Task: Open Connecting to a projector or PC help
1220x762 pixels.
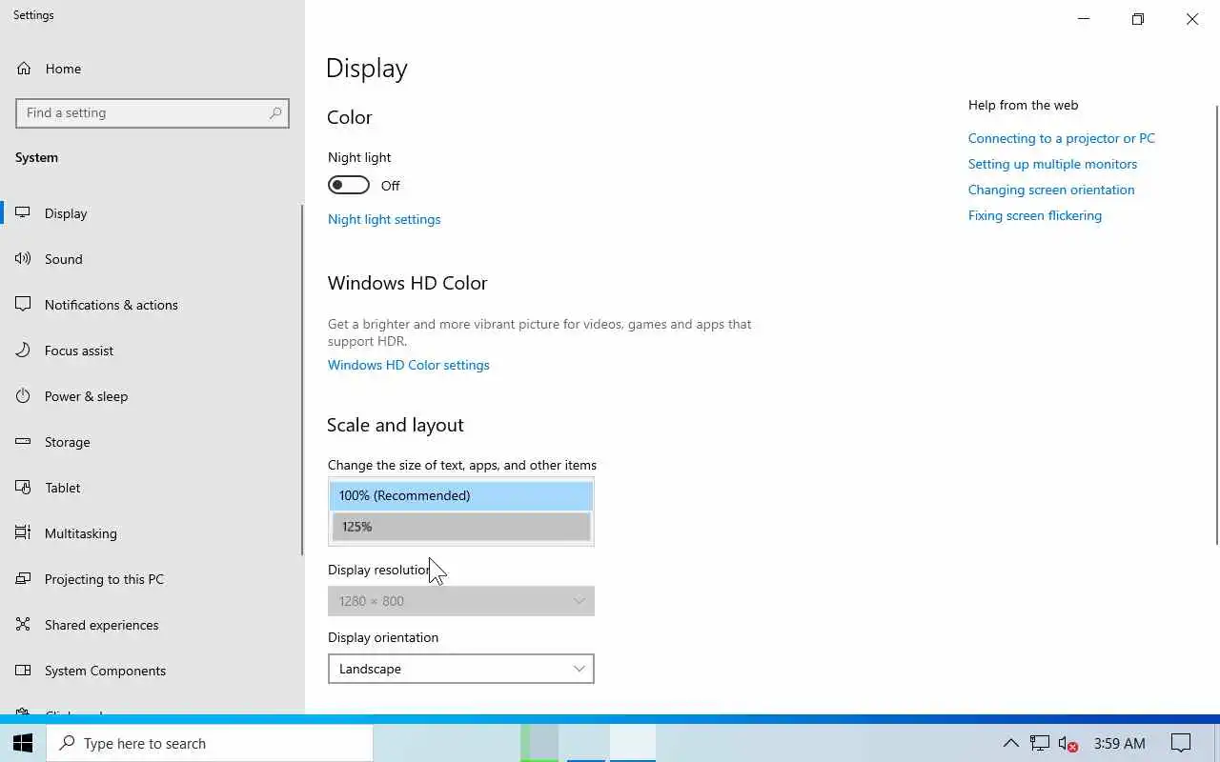Action: [1062, 138]
